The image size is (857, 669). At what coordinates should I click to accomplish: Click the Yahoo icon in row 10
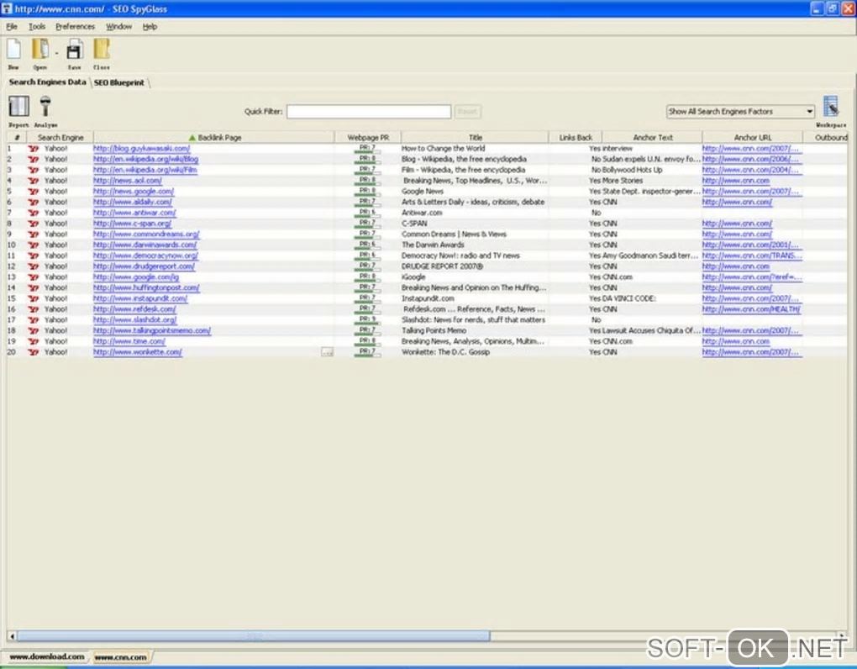[34, 245]
